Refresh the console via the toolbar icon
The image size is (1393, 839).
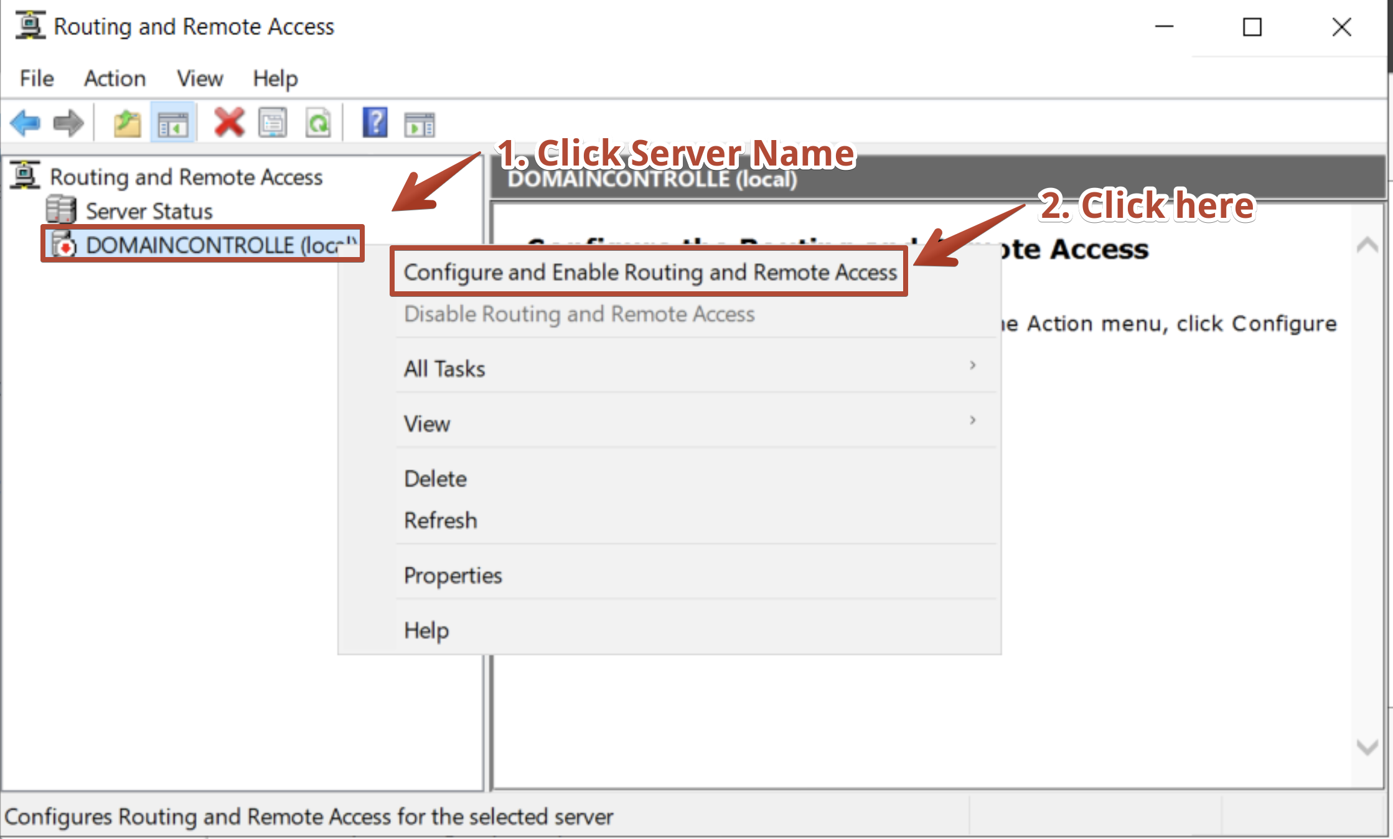(x=317, y=122)
